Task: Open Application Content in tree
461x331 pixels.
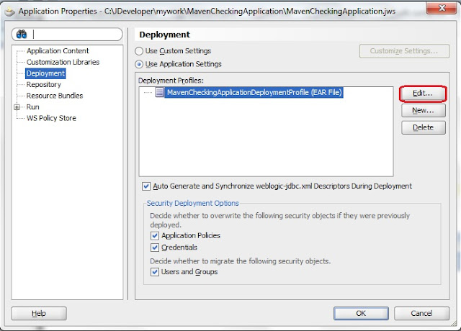Action: pyautogui.click(x=58, y=51)
